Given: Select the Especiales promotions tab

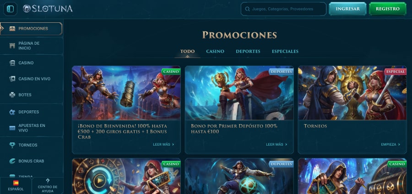Looking at the screenshot, I should tap(285, 52).
